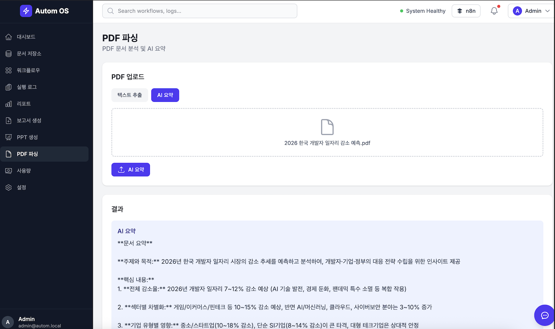
Task: Navigate to 보고서 생성 page
Action: coord(29,121)
